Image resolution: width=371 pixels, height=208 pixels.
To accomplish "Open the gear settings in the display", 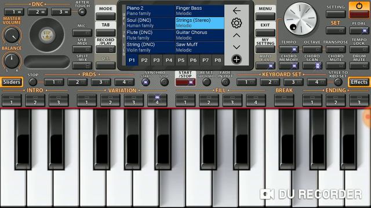I will 237,23.
